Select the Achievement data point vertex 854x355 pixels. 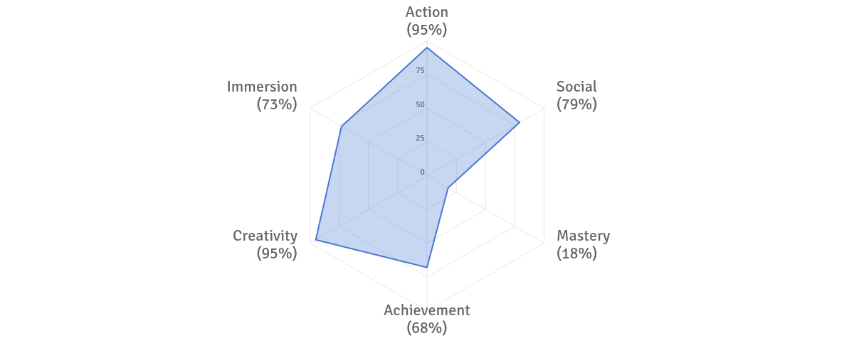click(427, 268)
